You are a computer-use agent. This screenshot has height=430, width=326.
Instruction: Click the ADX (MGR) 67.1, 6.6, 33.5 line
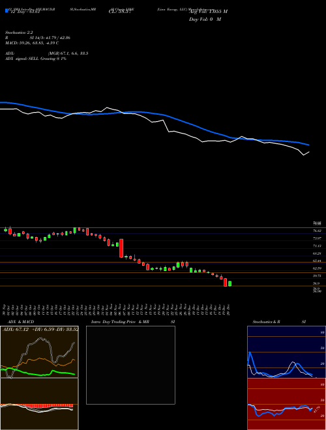[x=47, y=53]
